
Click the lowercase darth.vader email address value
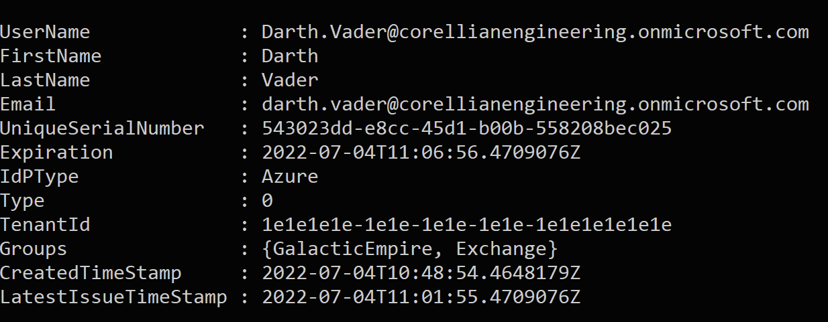click(535, 104)
